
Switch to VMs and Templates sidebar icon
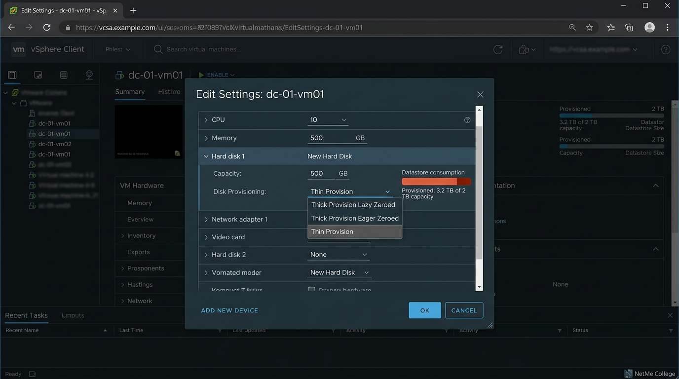pos(38,75)
